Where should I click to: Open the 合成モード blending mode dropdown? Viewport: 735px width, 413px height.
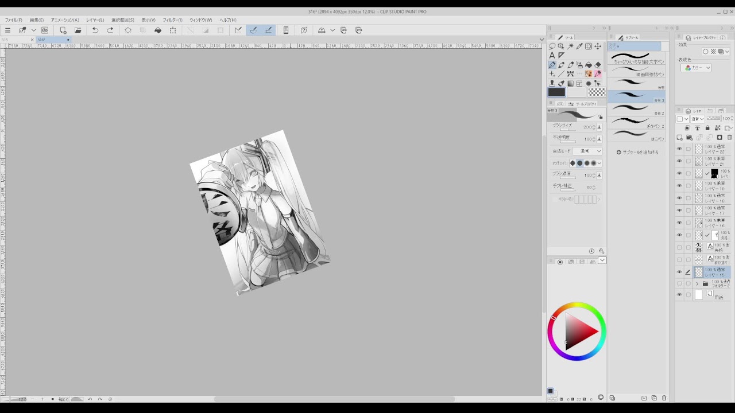pyautogui.click(x=587, y=151)
